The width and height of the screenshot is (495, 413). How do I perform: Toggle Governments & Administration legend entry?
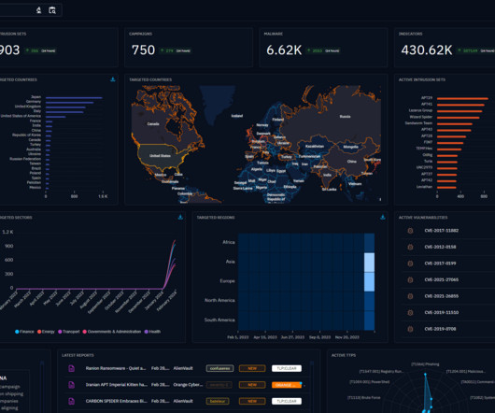(x=112, y=332)
